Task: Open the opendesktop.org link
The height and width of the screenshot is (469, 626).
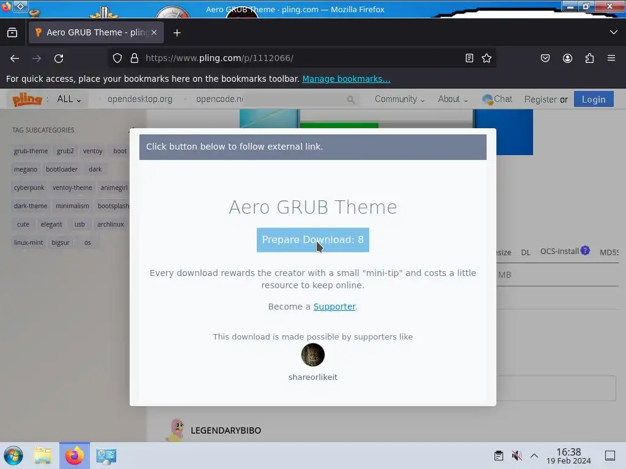Action: tap(140, 99)
